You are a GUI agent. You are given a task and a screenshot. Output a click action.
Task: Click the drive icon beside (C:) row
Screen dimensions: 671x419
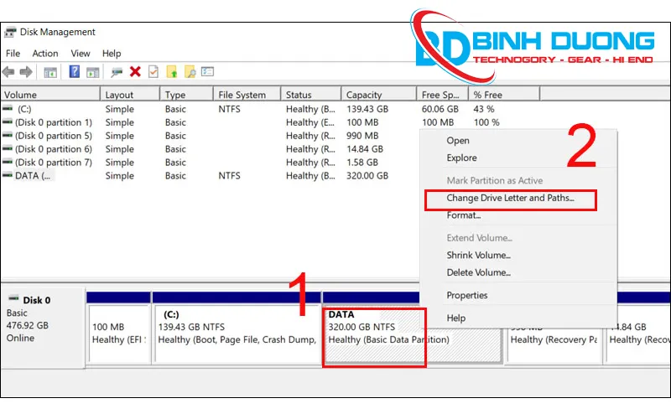(x=8, y=108)
